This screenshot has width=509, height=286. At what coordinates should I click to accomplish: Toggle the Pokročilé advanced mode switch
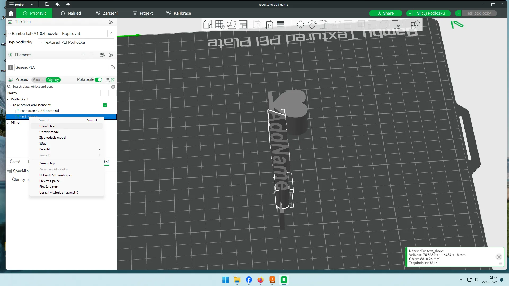click(x=98, y=80)
